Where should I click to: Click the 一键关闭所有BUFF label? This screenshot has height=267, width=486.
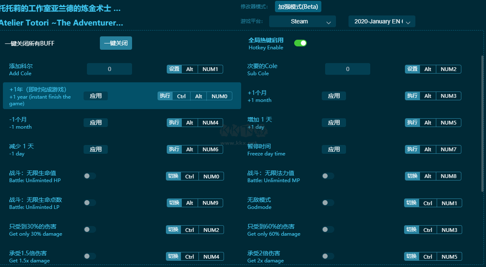click(x=30, y=43)
